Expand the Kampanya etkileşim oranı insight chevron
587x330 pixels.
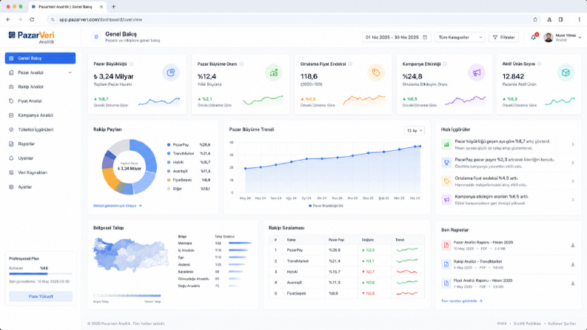click(573, 200)
